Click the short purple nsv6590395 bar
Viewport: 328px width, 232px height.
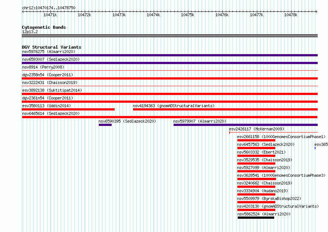click(x=105, y=125)
